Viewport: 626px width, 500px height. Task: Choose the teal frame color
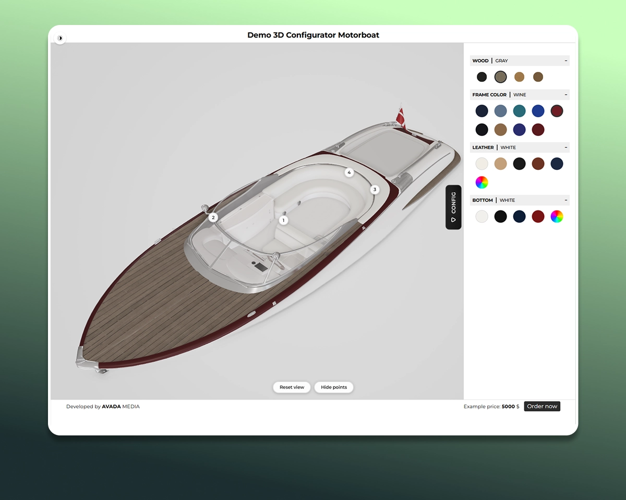pos(520,111)
